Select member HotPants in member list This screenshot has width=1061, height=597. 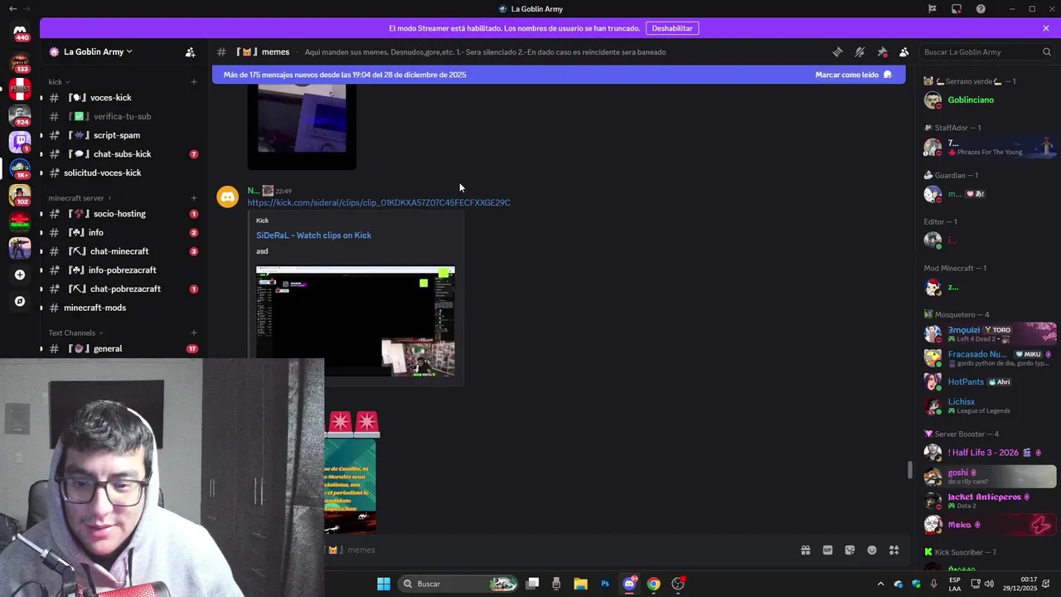click(986, 382)
